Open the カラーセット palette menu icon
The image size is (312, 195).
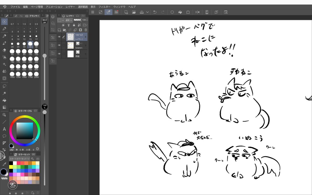[x=11, y=154]
